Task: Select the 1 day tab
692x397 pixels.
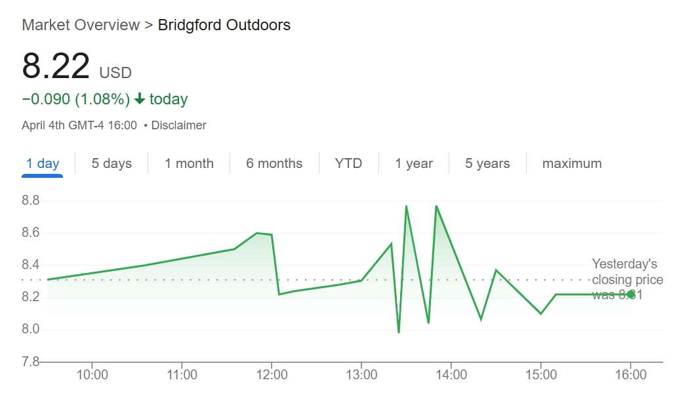Action: coord(43,163)
